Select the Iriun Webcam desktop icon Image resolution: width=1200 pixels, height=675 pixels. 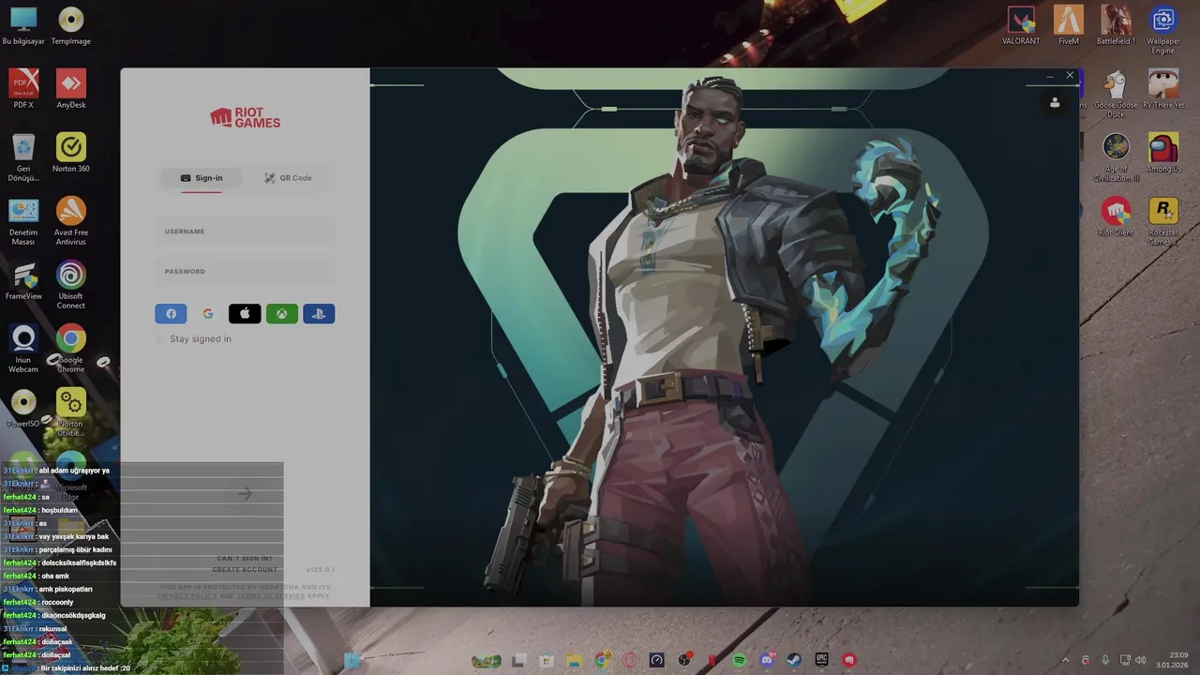23,348
